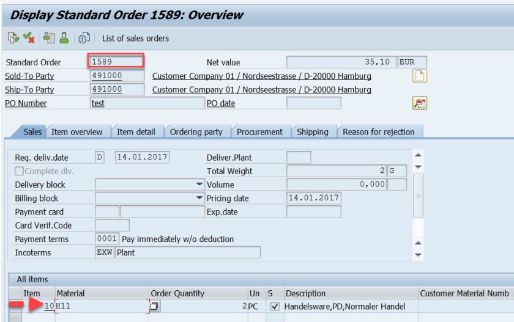514x322 pixels.
Task: Click the Exp.date field
Action: [314, 212]
